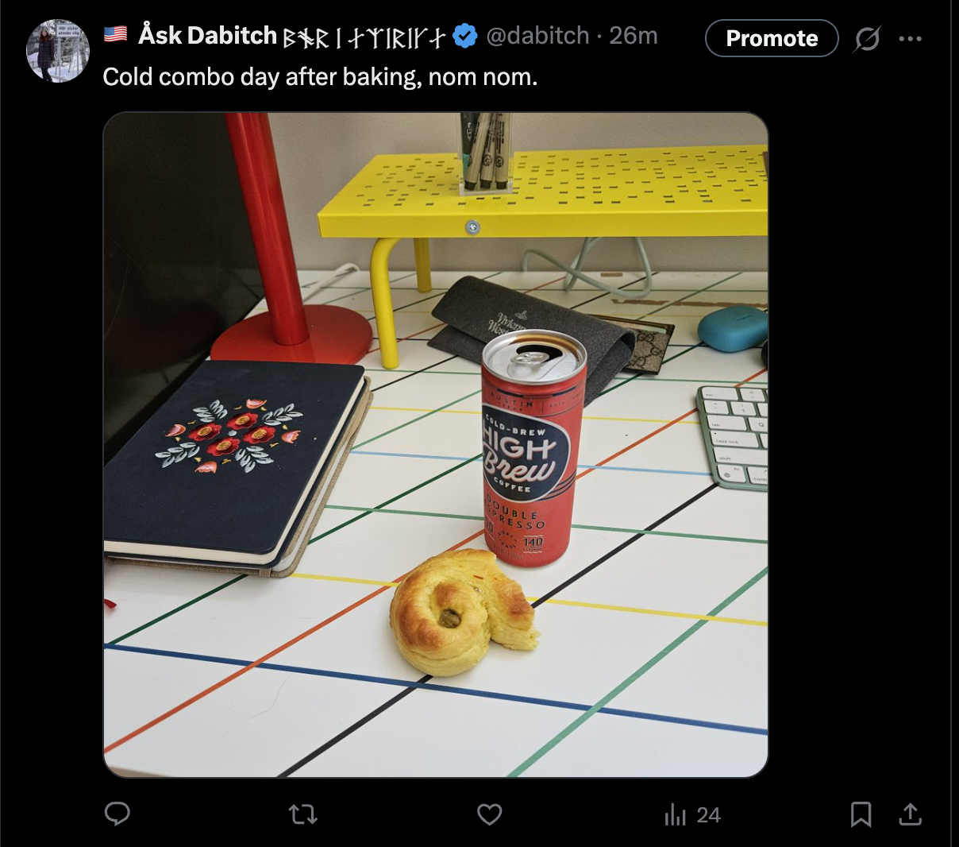Open the Åsk Dabitch profile avatar
The width and height of the screenshot is (959, 847).
click(x=57, y=51)
